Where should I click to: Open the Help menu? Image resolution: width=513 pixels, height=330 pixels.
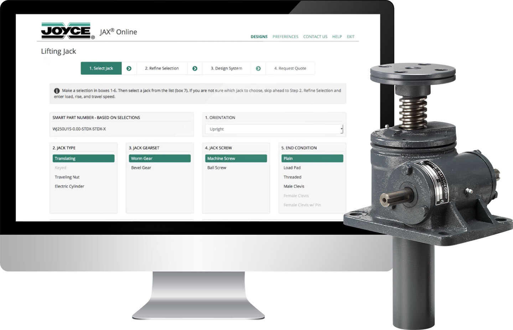[337, 37]
